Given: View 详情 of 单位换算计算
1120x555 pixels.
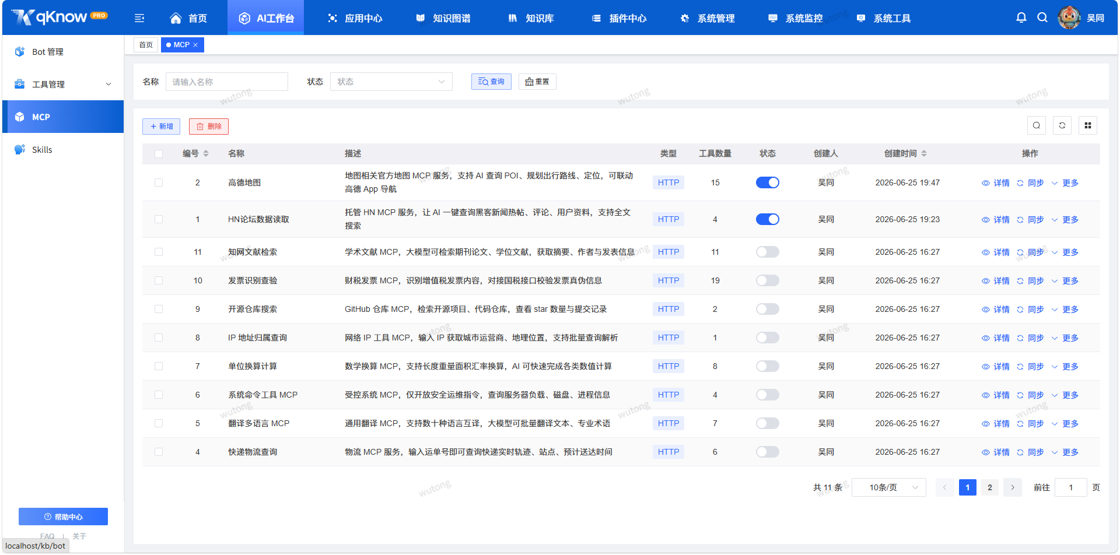Looking at the screenshot, I should 995,367.
